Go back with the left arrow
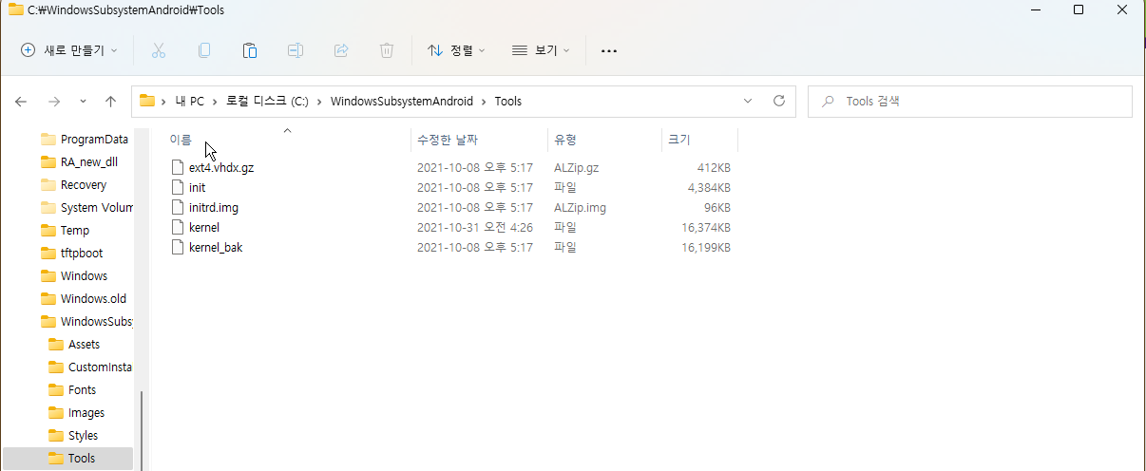Viewport: 1146px width, 471px height. coord(21,101)
